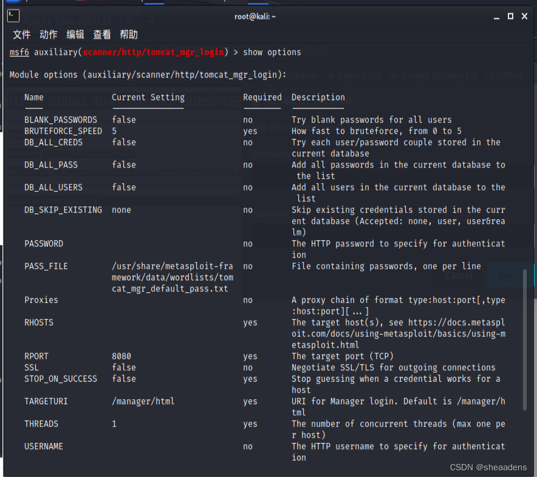Open the 编辑 menu of the terminal

75,35
